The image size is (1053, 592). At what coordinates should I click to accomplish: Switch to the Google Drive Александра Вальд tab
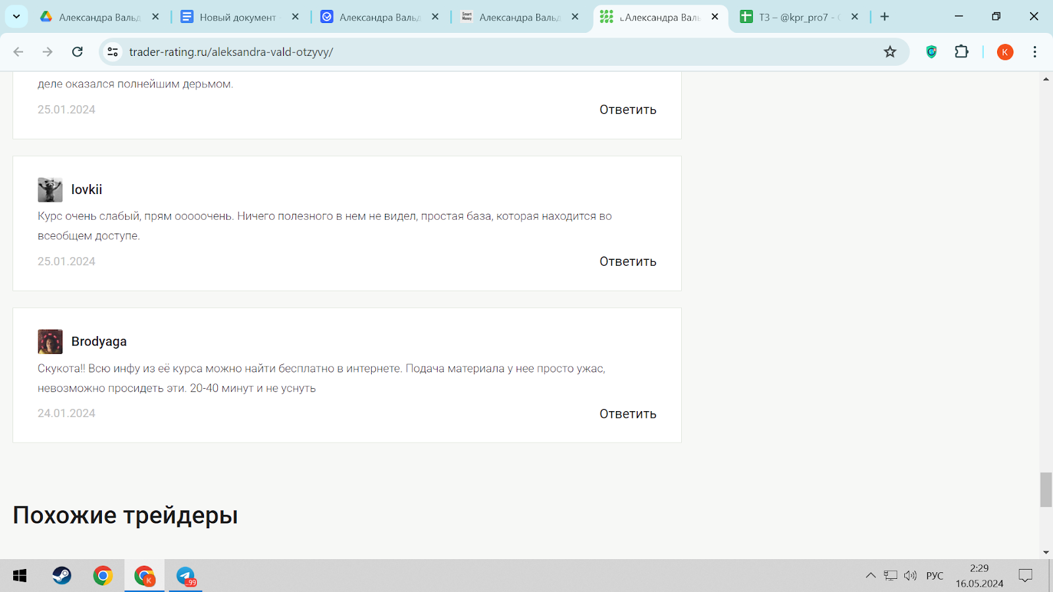click(x=92, y=17)
